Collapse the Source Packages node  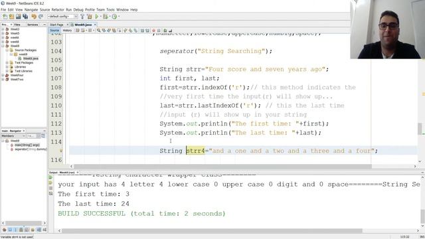7,50
